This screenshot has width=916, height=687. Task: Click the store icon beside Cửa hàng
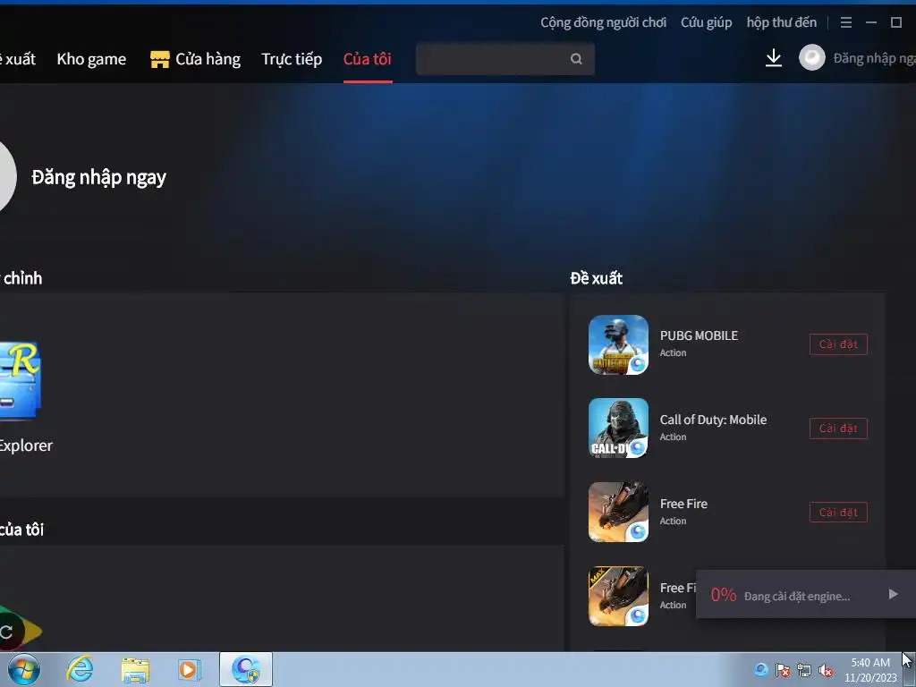pyautogui.click(x=159, y=59)
